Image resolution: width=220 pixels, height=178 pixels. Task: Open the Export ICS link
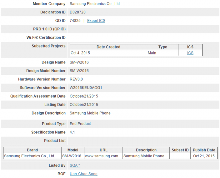pyautogui.click(x=96, y=21)
